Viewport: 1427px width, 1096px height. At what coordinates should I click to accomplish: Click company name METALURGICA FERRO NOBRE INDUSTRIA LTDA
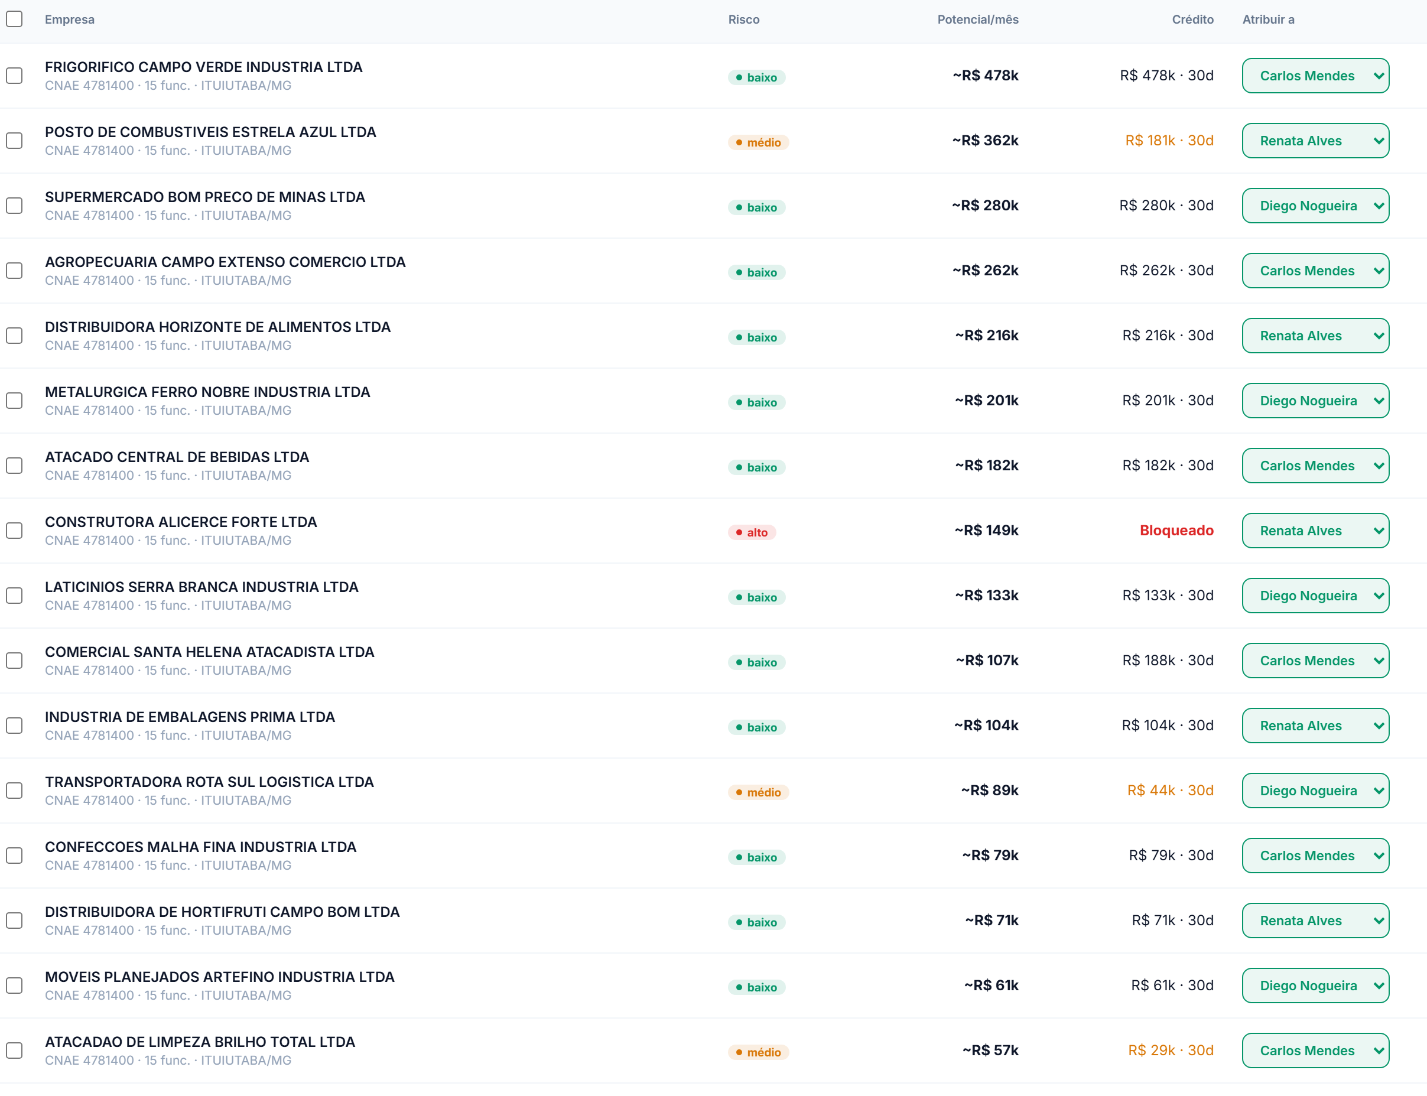tap(207, 392)
